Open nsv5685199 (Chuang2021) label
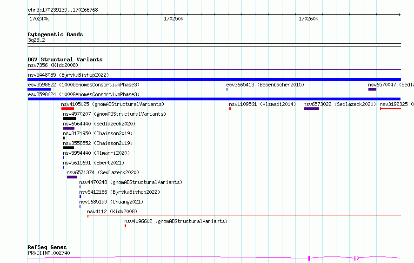The image size is (414, 263). click(111, 202)
